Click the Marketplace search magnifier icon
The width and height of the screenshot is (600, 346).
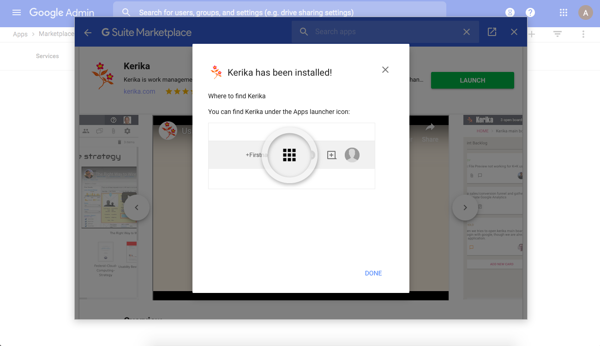[304, 32]
